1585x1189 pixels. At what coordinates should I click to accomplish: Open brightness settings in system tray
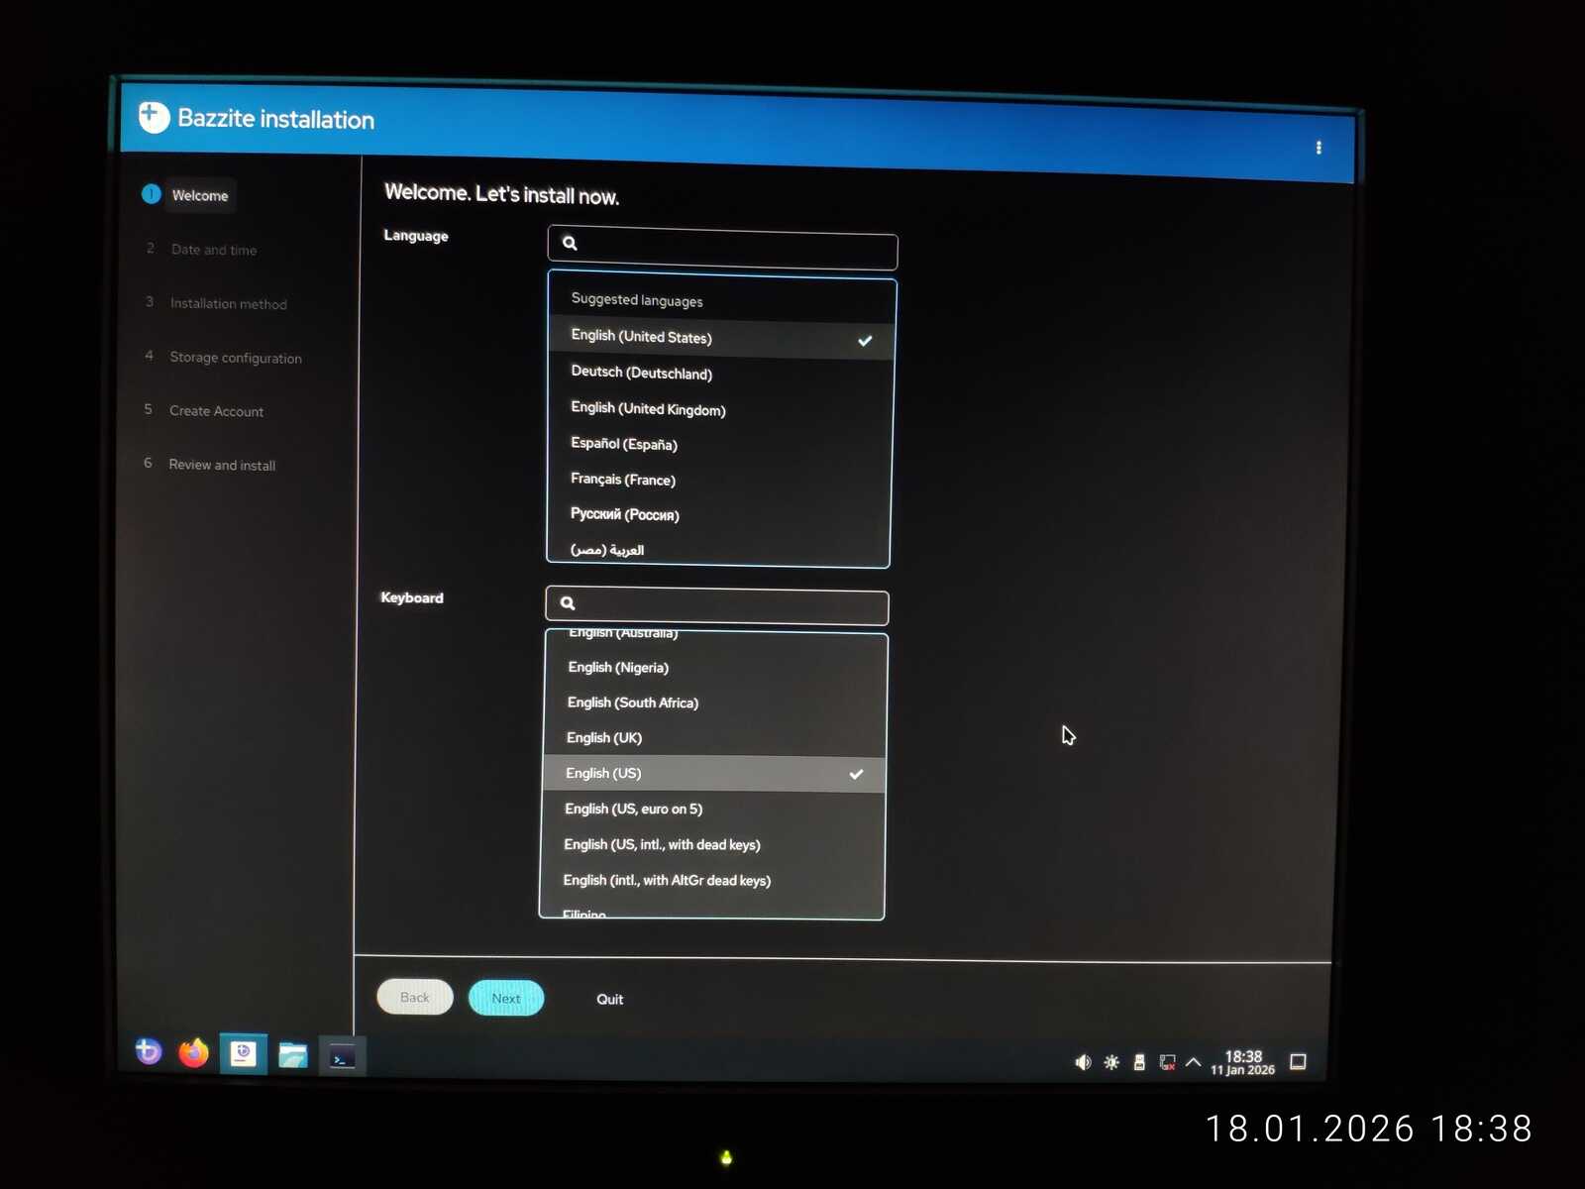tap(1111, 1062)
